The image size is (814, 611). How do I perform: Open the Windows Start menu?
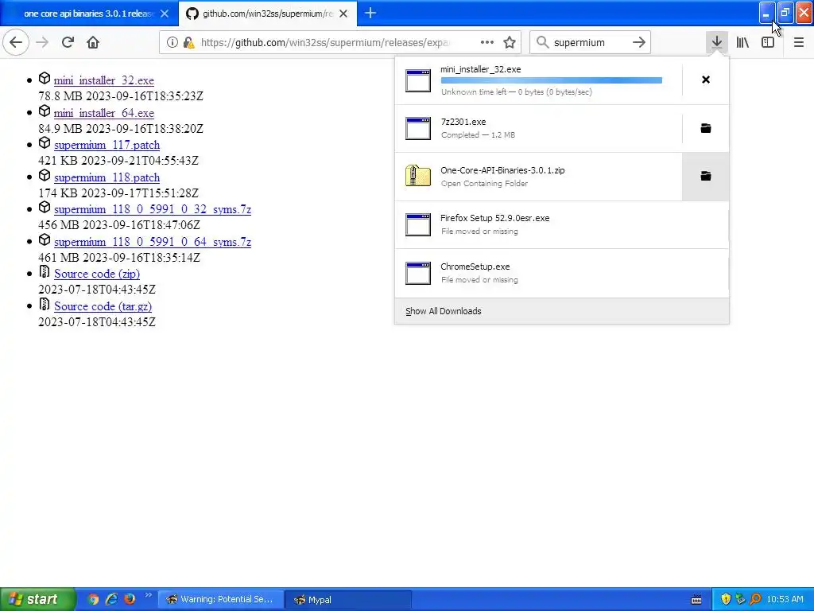[38, 599]
